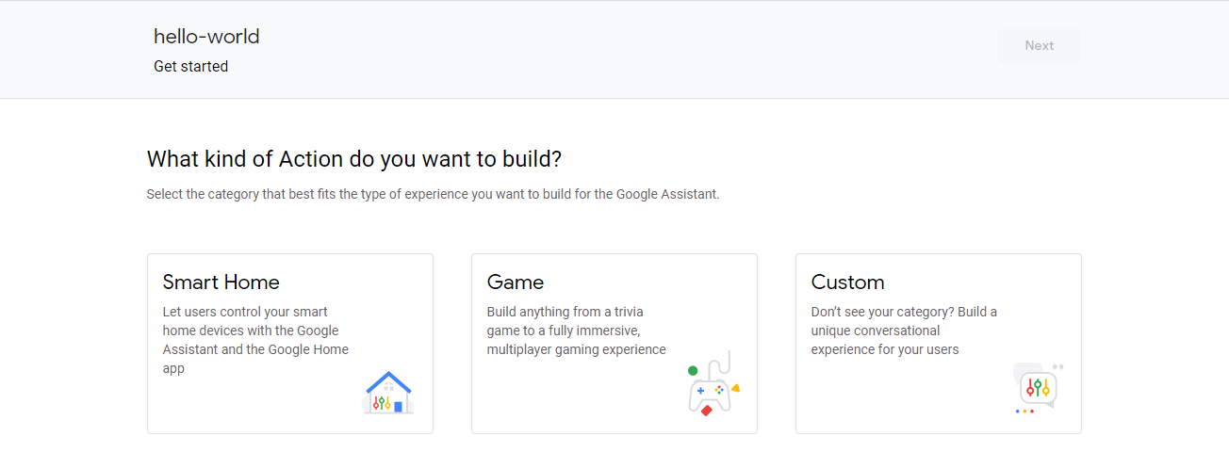Click the green circle on Game illustration

coord(693,371)
